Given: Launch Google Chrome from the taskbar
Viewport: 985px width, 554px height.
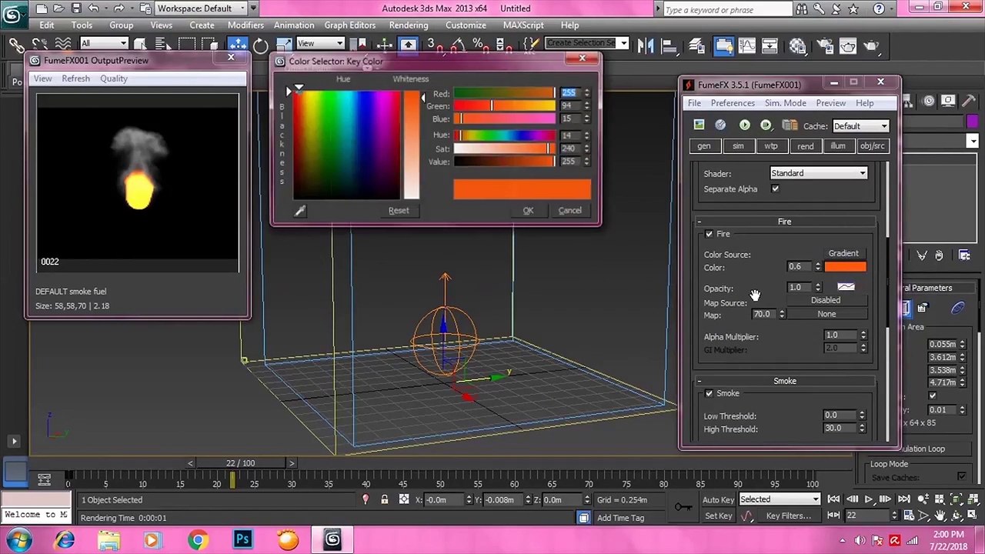Looking at the screenshot, I should coord(198,539).
